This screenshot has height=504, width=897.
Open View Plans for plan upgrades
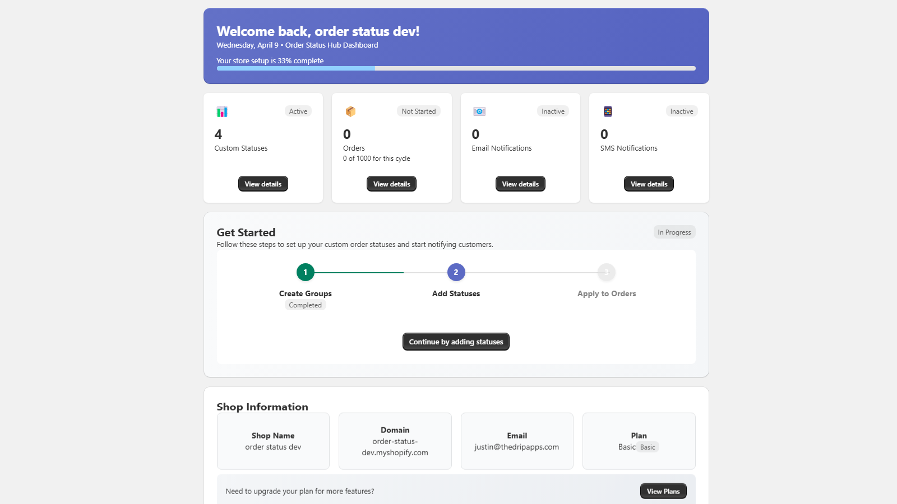pyautogui.click(x=663, y=491)
